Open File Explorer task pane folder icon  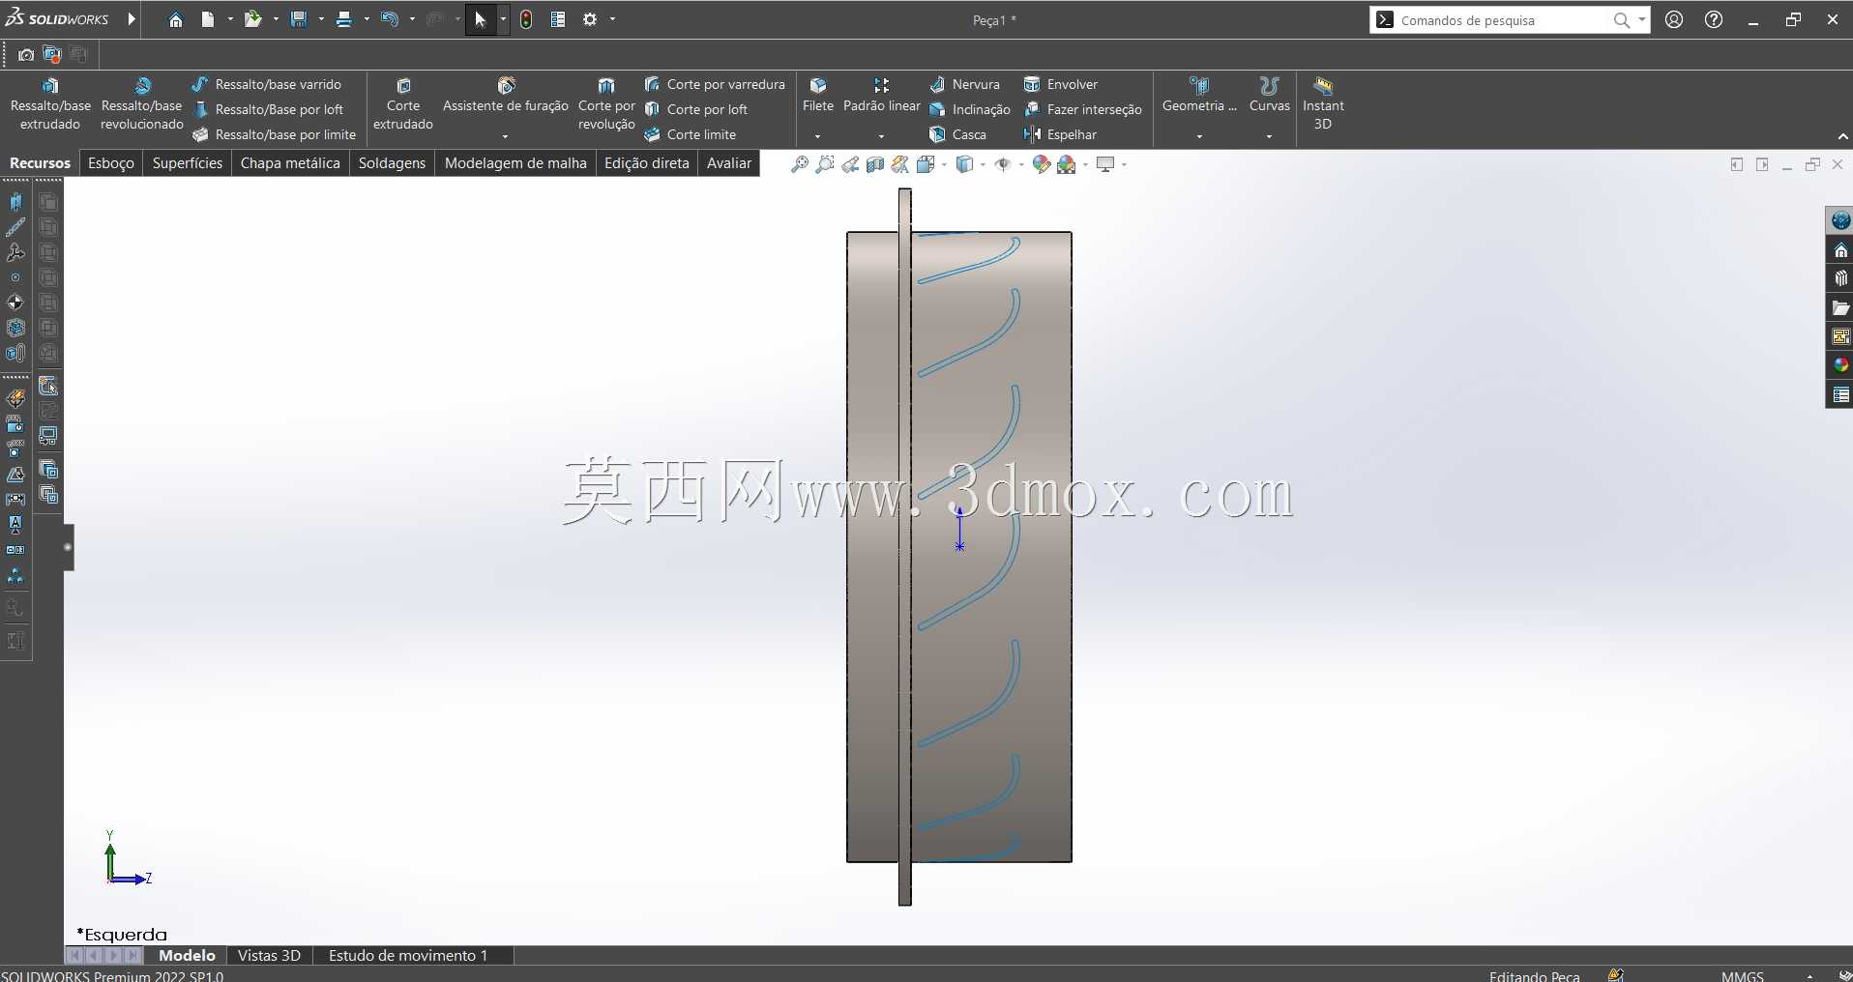coord(1840,308)
